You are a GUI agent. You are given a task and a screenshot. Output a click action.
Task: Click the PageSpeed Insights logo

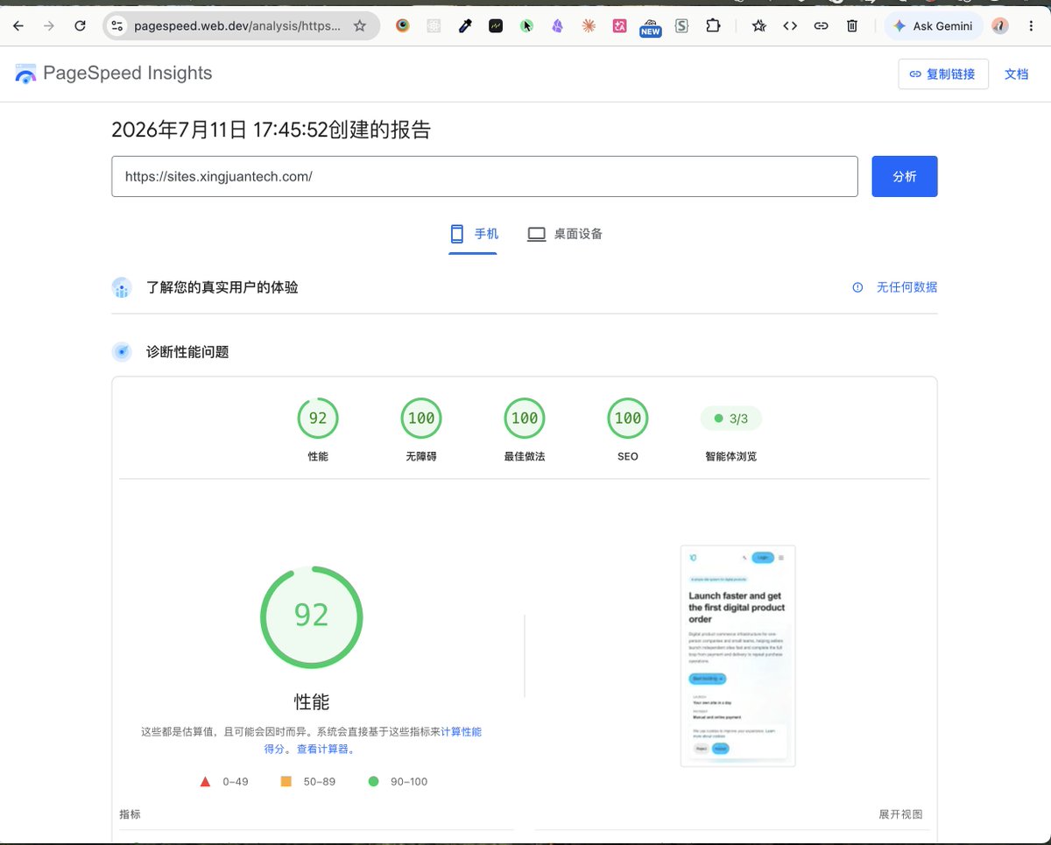(114, 74)
